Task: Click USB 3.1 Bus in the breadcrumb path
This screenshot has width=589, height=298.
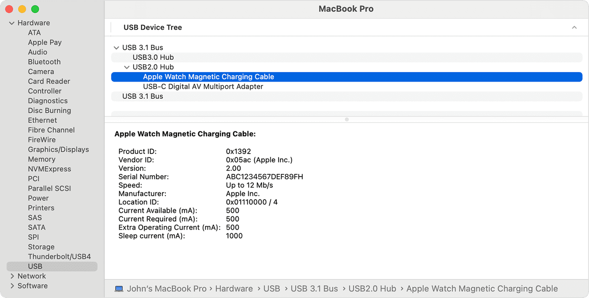Action: click(314, 288)
